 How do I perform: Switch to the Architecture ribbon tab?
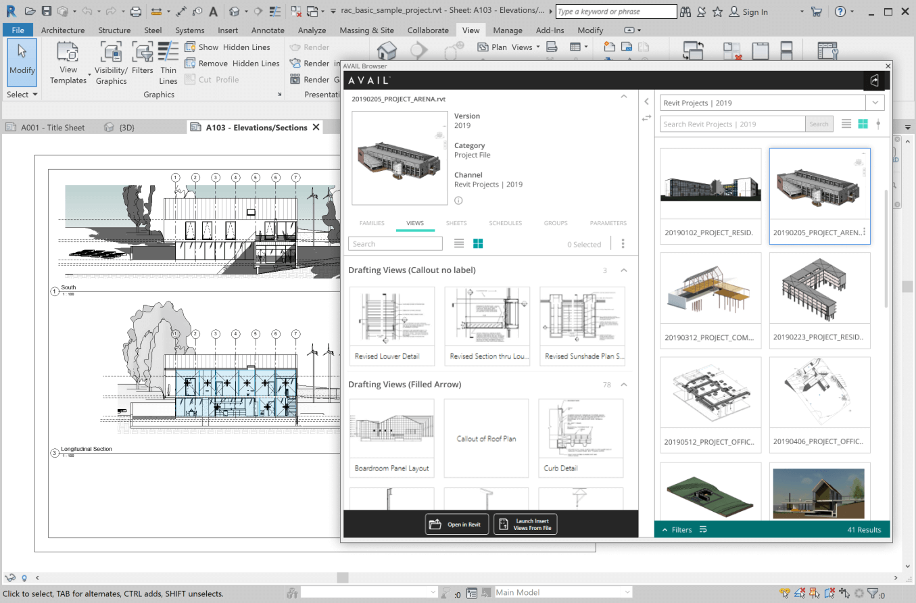(x=63, y=30)
